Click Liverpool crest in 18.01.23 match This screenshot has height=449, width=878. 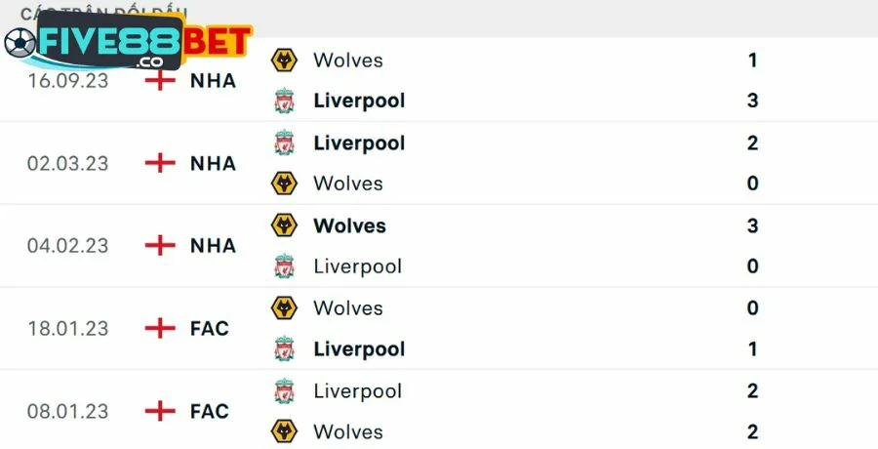coord(284,348)
